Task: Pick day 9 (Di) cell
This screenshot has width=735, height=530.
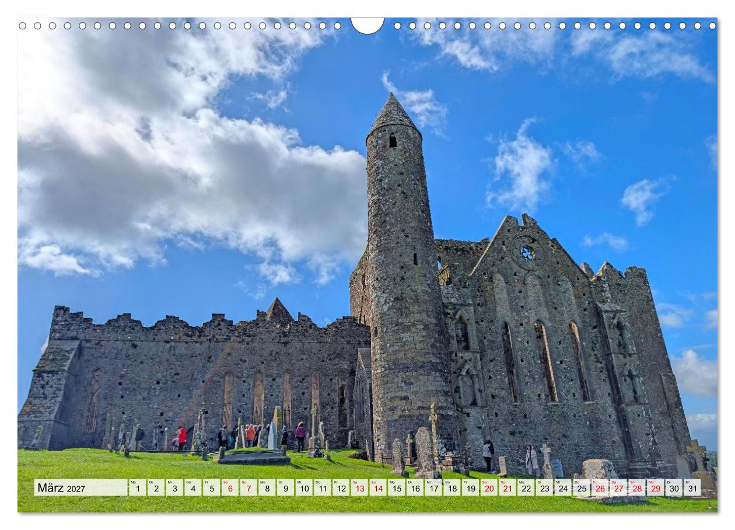Action: click(x=285, y=488)
